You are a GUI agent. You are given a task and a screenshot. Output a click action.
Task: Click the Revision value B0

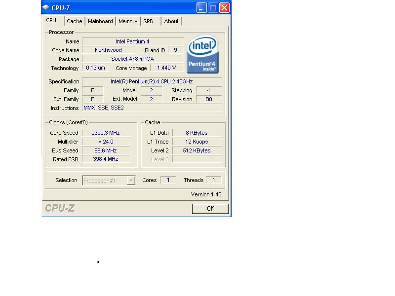(x=209, y=99)
